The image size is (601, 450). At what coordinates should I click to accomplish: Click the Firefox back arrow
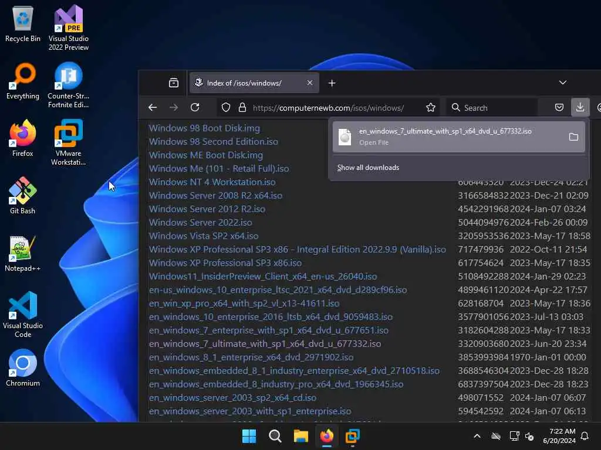tap(153, 108)
